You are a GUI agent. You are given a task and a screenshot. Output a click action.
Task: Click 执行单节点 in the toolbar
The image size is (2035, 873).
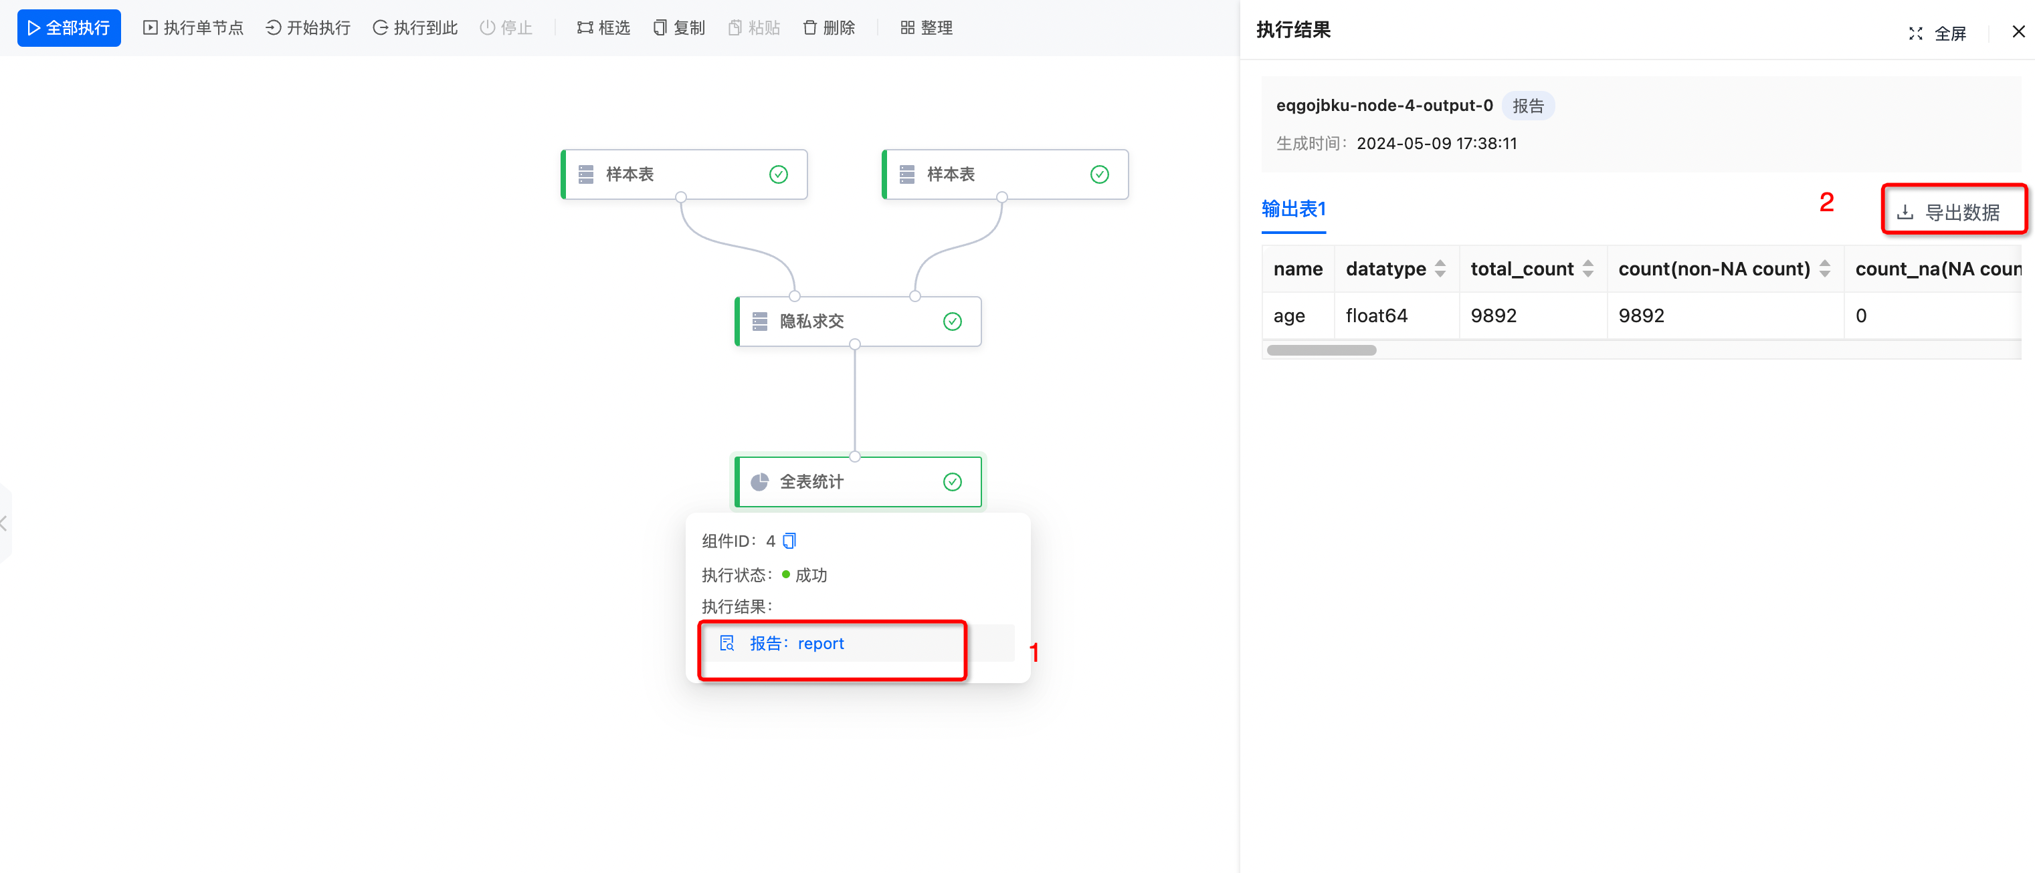tap(193, 29)
